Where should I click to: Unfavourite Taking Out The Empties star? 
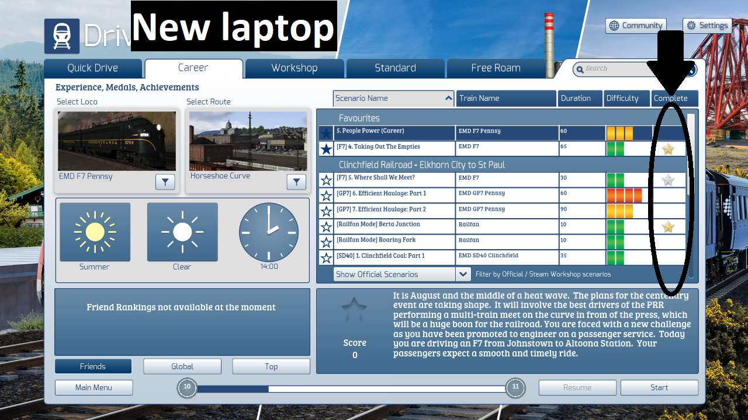coord(326,149)
